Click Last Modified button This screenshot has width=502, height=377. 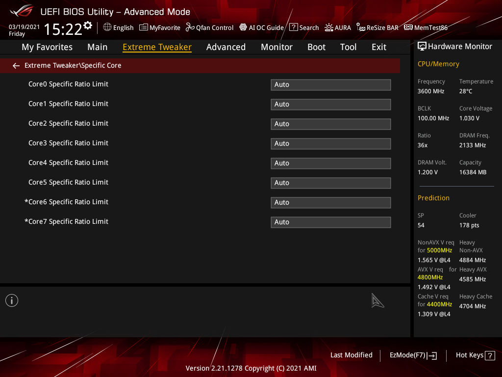coord(351,355)
